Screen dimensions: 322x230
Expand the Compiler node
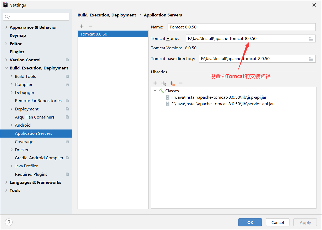click(x=12, y=84)
